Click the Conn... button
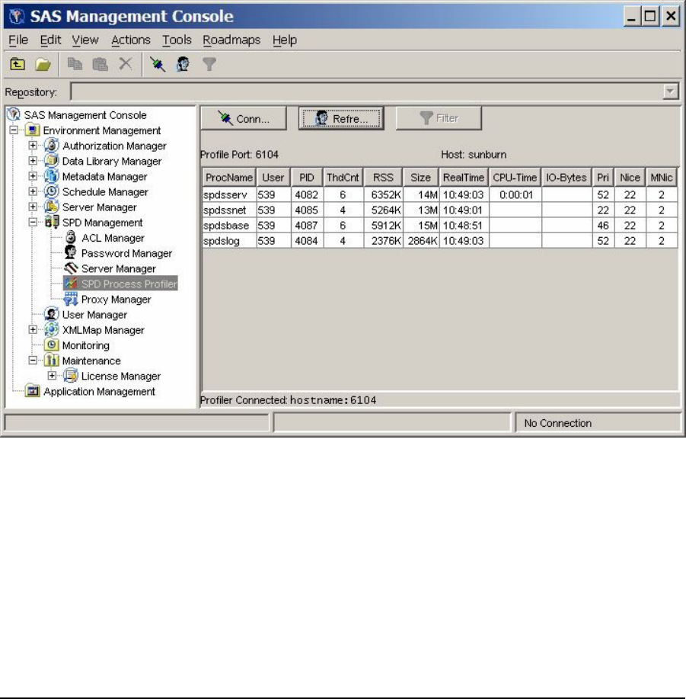Screen dimensions: 686x699 [244, 119]
